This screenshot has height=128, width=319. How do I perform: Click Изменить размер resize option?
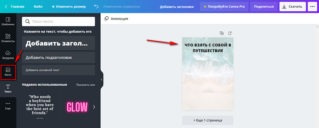tap(69, 6)
